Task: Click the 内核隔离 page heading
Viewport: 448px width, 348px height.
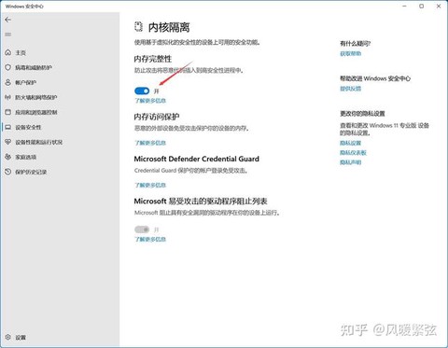Action: pos(169,27)
